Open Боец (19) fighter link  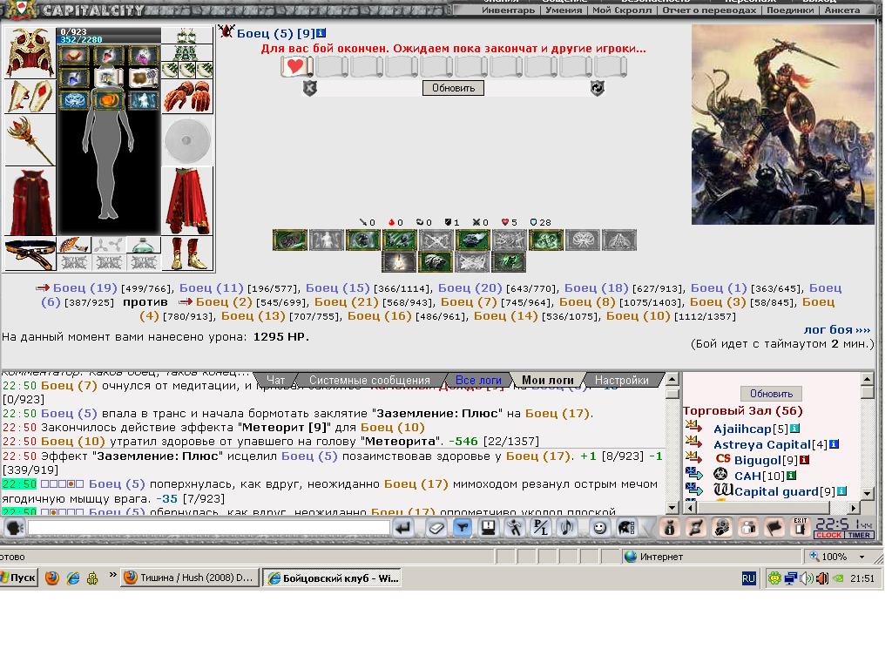tap(84, 288)
